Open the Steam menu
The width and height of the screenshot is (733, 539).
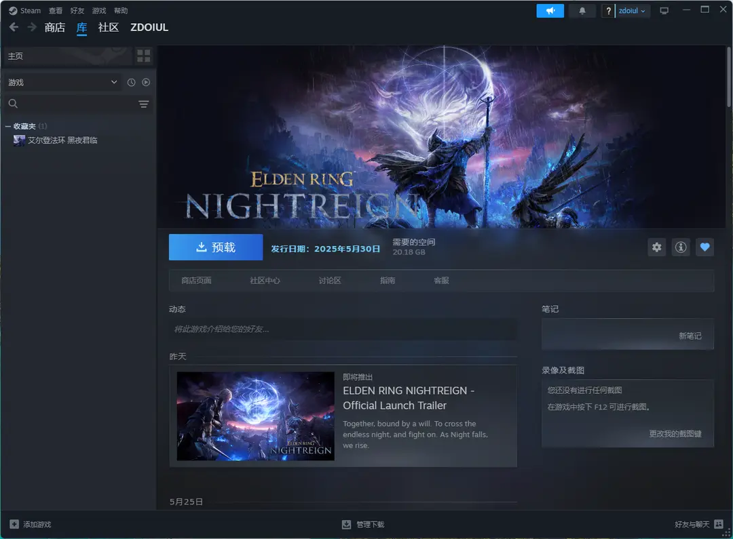[x=30, y=11]
